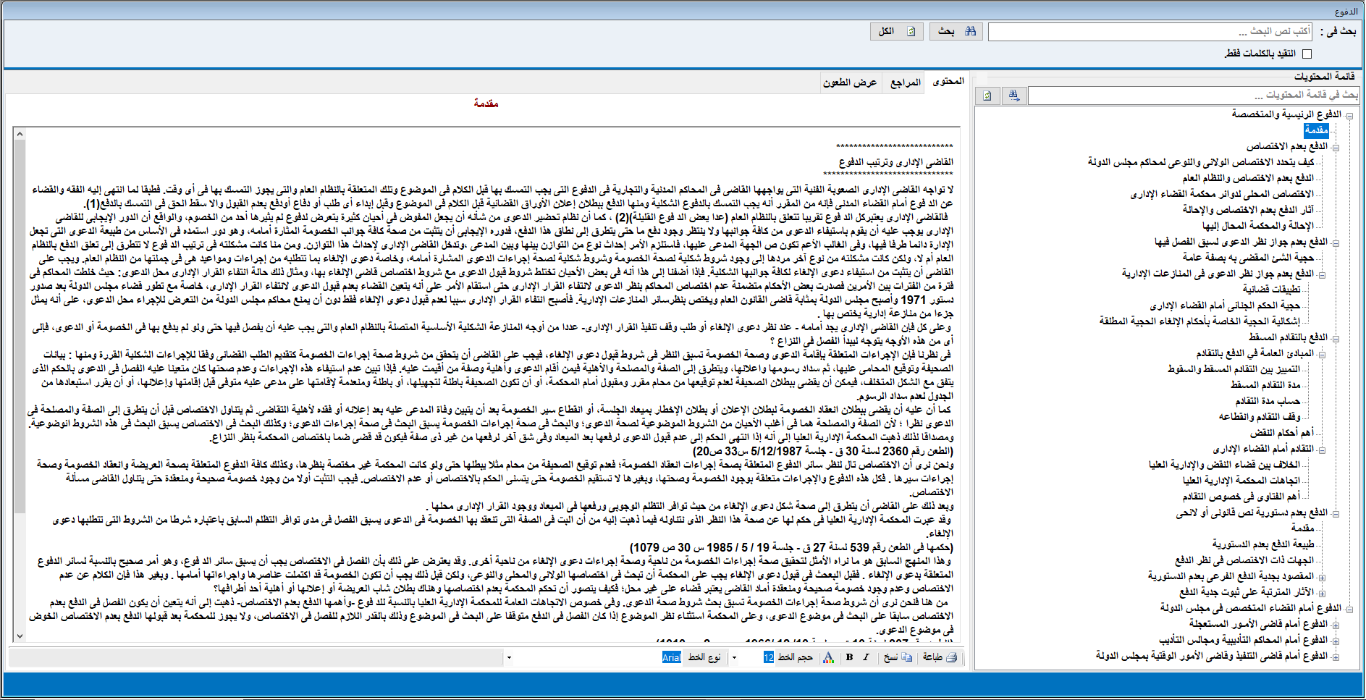Open 'أهم الفتاوى فى خصوص التقادم' item

1241,497
